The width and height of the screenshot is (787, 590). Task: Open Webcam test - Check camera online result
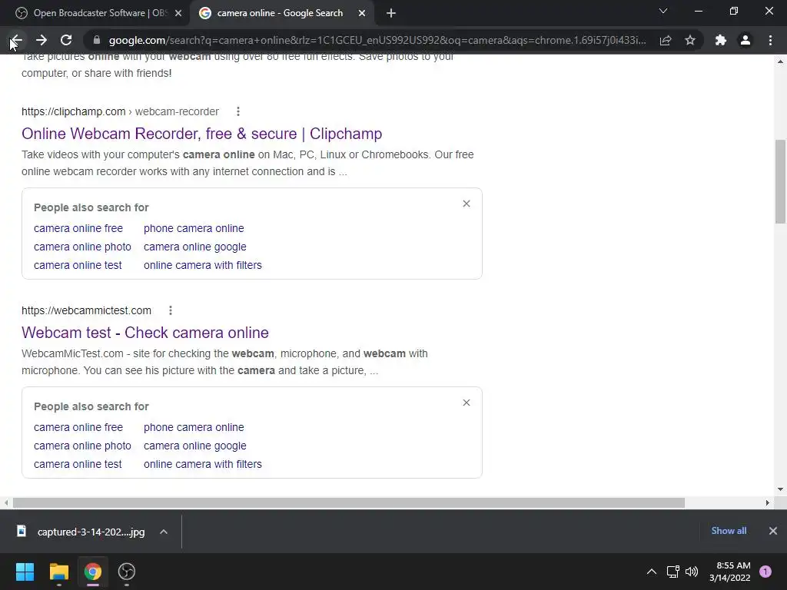pos(145,333)
